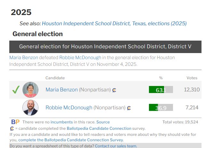Click Candidate Connection icon beside Robbie McDonough
Image resolution: width=222 pixels, height=148 pixels.
tap(129, 108)
